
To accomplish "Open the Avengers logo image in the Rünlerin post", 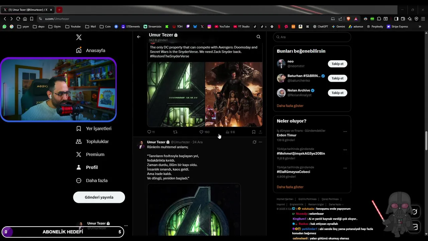I will point(194,209).
